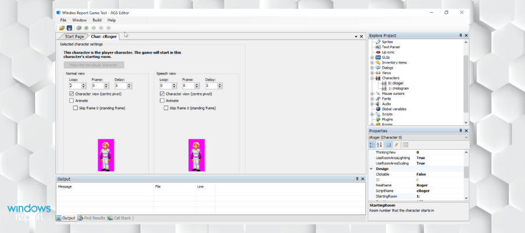Open the File menu

(63, 20)
